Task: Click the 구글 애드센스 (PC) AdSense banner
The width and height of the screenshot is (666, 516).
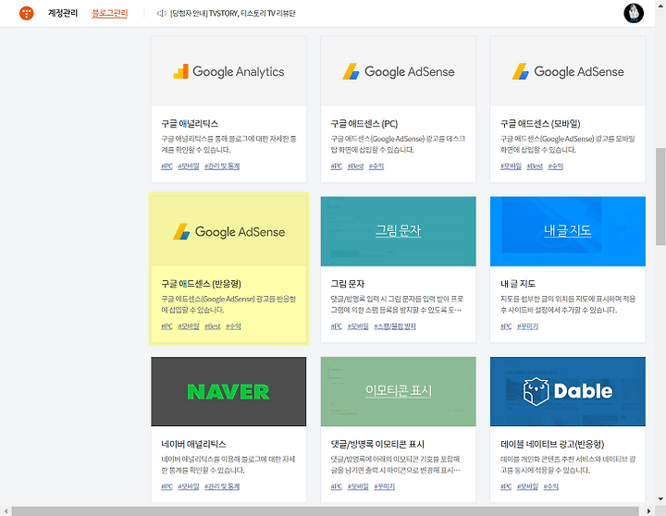Action: click(398, 71)
